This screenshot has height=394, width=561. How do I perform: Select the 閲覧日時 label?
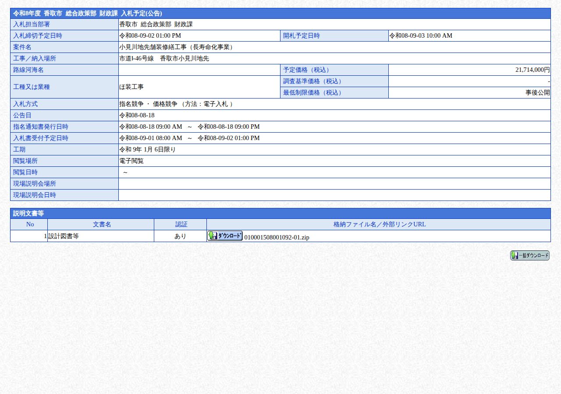click(64, 172)
